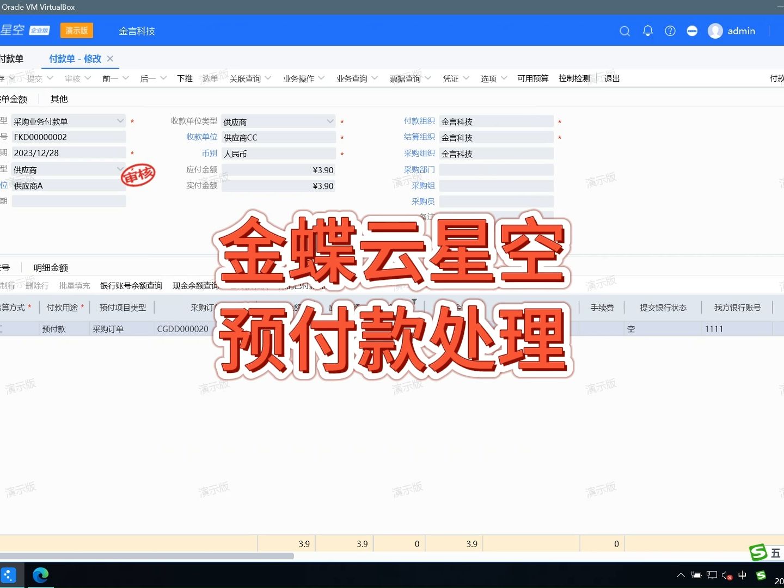
Task: Click the 预付项目类型 column header
Action: point(122,308)
